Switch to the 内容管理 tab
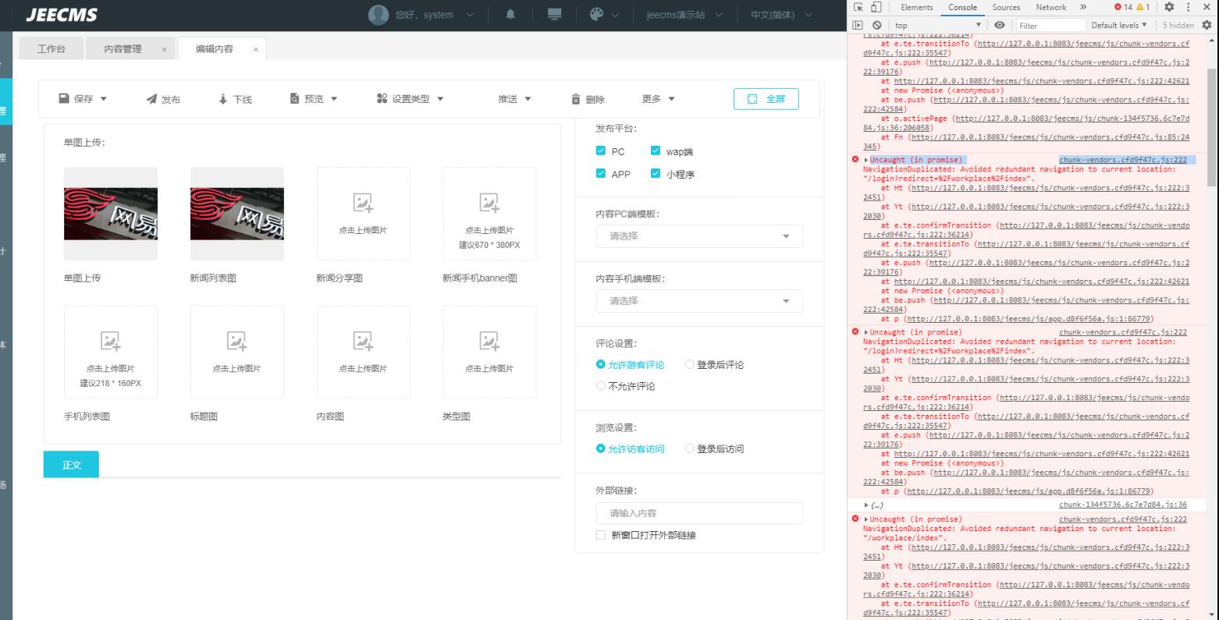 click(123, 49)
